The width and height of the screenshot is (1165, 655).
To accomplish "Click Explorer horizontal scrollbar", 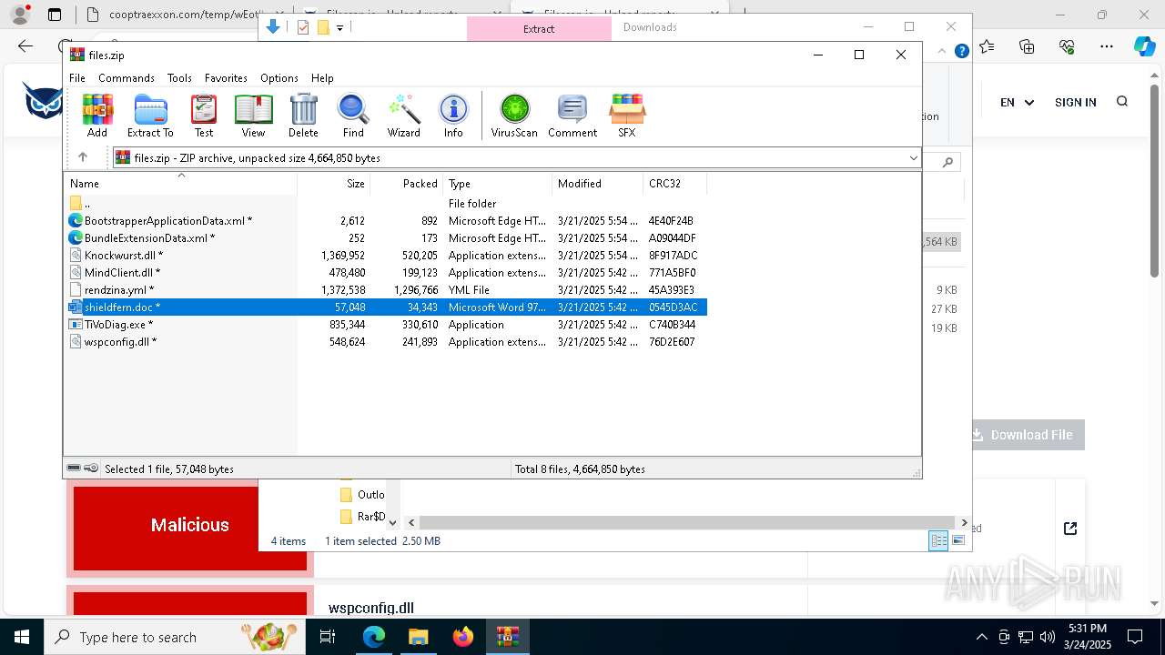I will click(687, 523).
